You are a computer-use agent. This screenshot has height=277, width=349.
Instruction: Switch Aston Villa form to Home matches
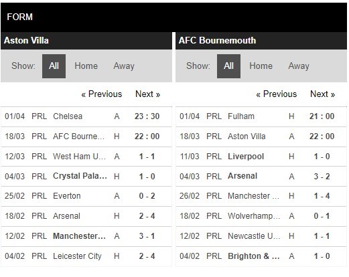coord(86,66)
